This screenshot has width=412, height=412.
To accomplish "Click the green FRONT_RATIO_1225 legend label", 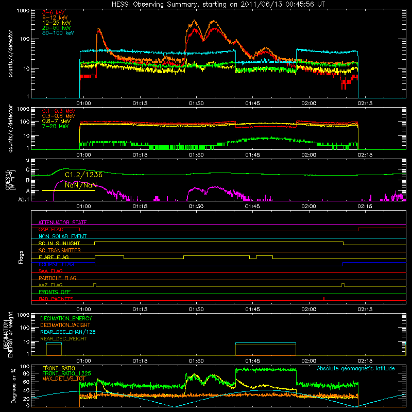I will 66,373.
